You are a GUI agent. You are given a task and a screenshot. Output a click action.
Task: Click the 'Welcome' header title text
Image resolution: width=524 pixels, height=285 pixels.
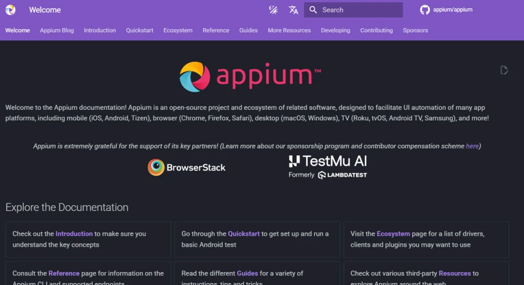pos(45,10)
